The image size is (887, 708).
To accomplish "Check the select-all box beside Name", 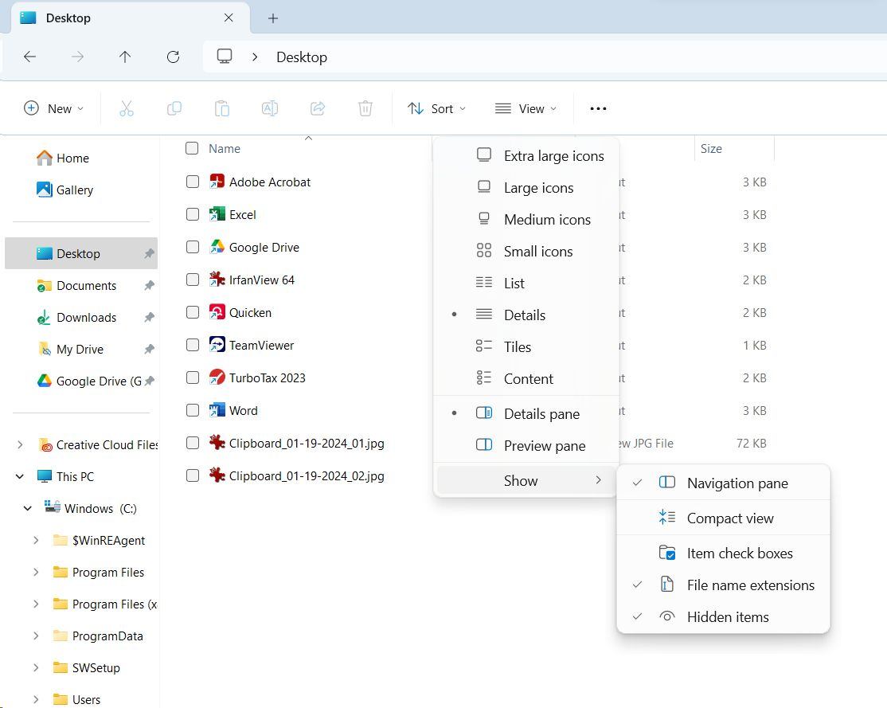I will pyautogui.click(x=192, y=148).
